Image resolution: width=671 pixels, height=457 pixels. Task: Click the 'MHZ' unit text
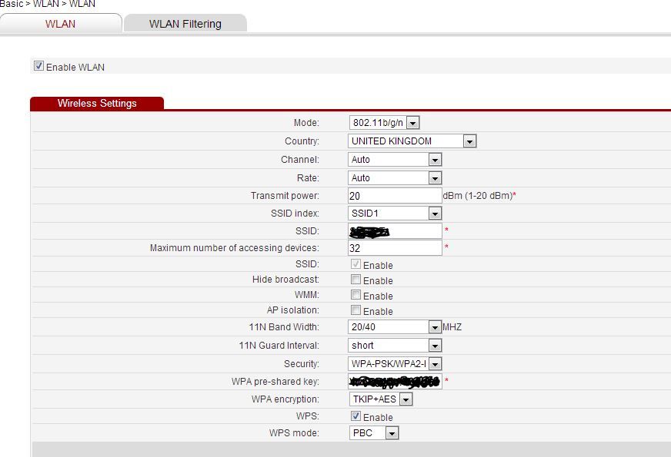point(452,327)
